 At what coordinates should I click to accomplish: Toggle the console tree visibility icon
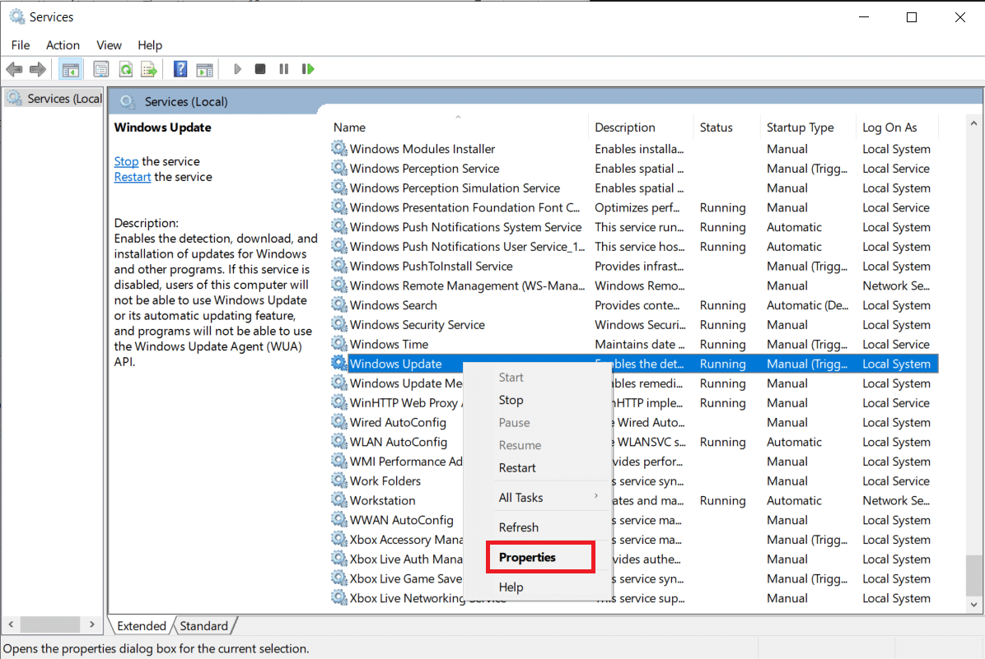point(71,68)
